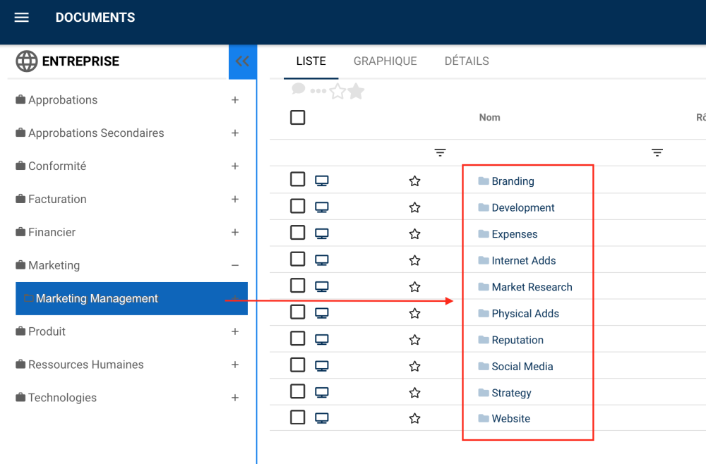Click the Entreprise globe icon
The image size is (706, 464).
27,61
